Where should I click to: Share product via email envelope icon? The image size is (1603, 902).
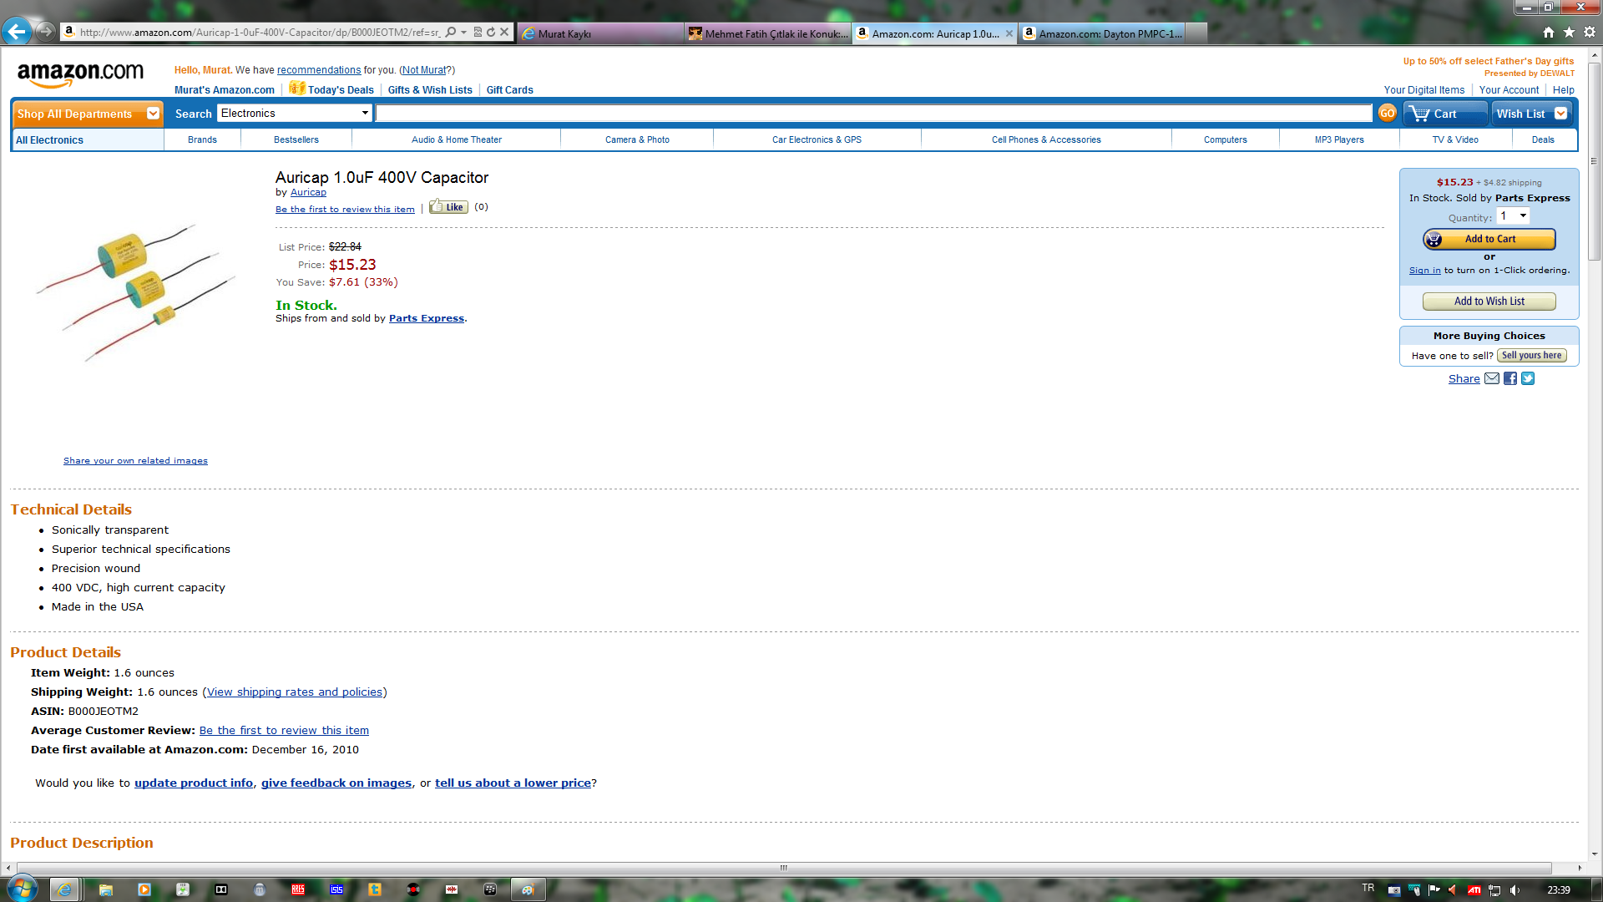click(x=1492, y=378)
